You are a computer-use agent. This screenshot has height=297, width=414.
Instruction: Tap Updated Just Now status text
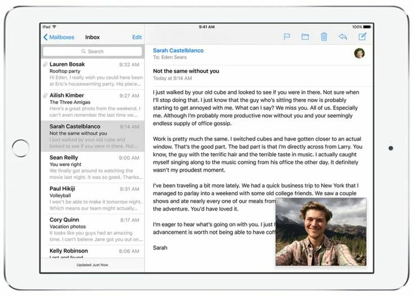tap(92, 265)
